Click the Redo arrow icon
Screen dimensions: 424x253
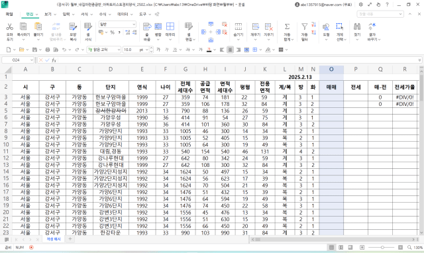(77, 50)
